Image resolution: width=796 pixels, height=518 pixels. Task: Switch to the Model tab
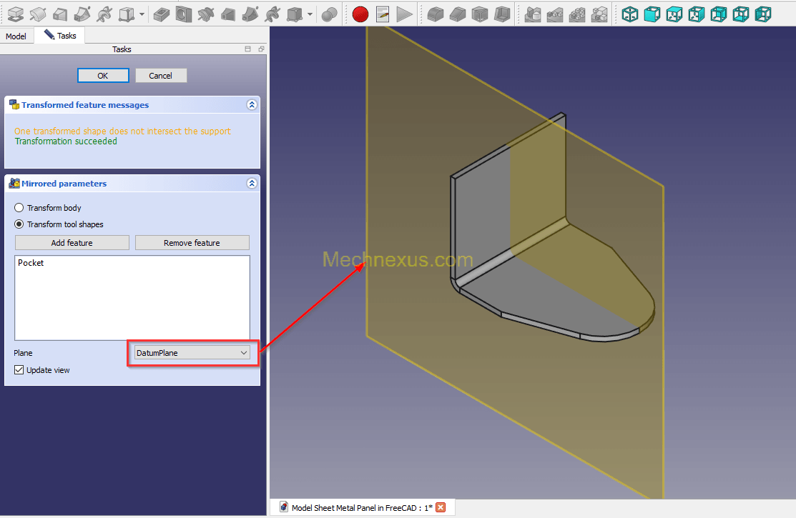[x=16, y=36]
